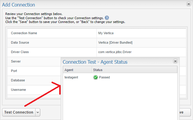The height and width of the screenshot is (120, 193).
Task: Close the Add Connection dialog
Action: pyautogui.click(x=189, y=4)
